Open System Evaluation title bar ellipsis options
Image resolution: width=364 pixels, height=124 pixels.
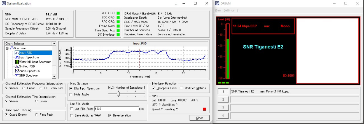[176, 4]
